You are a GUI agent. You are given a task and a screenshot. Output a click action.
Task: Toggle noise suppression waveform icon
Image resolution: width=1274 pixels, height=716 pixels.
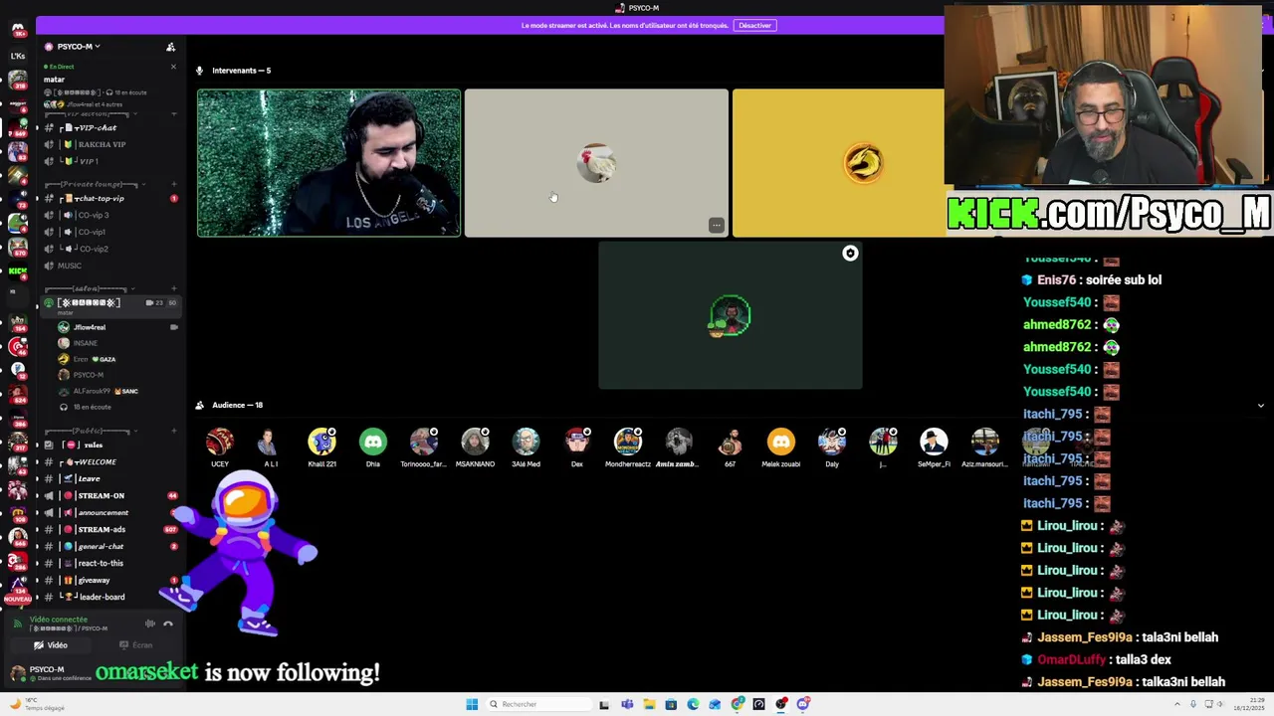[150, 624]
